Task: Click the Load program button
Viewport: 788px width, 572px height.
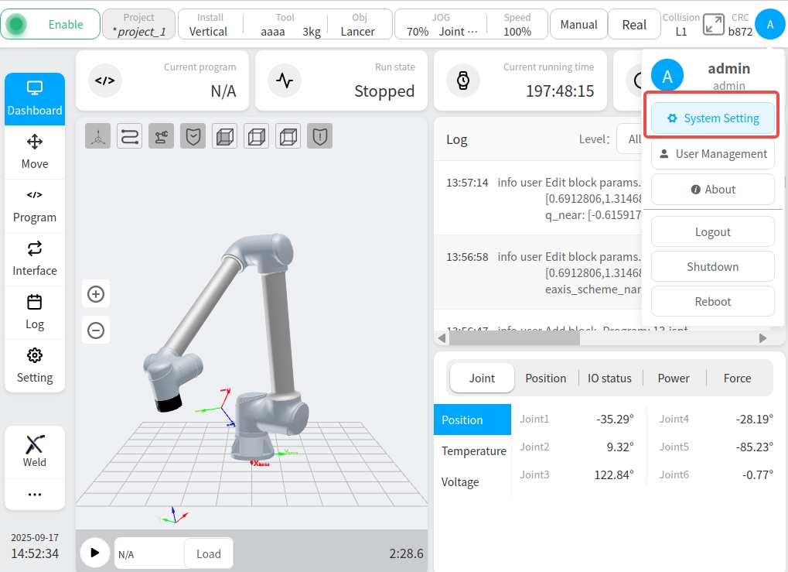Action: (x=208, y=553)
